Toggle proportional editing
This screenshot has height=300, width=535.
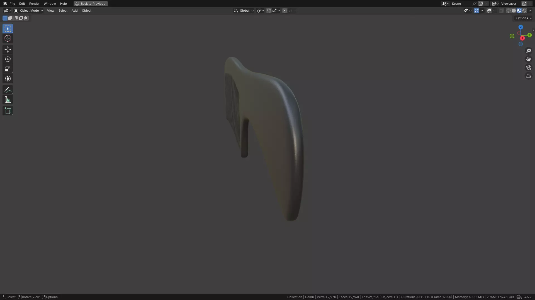285,11
